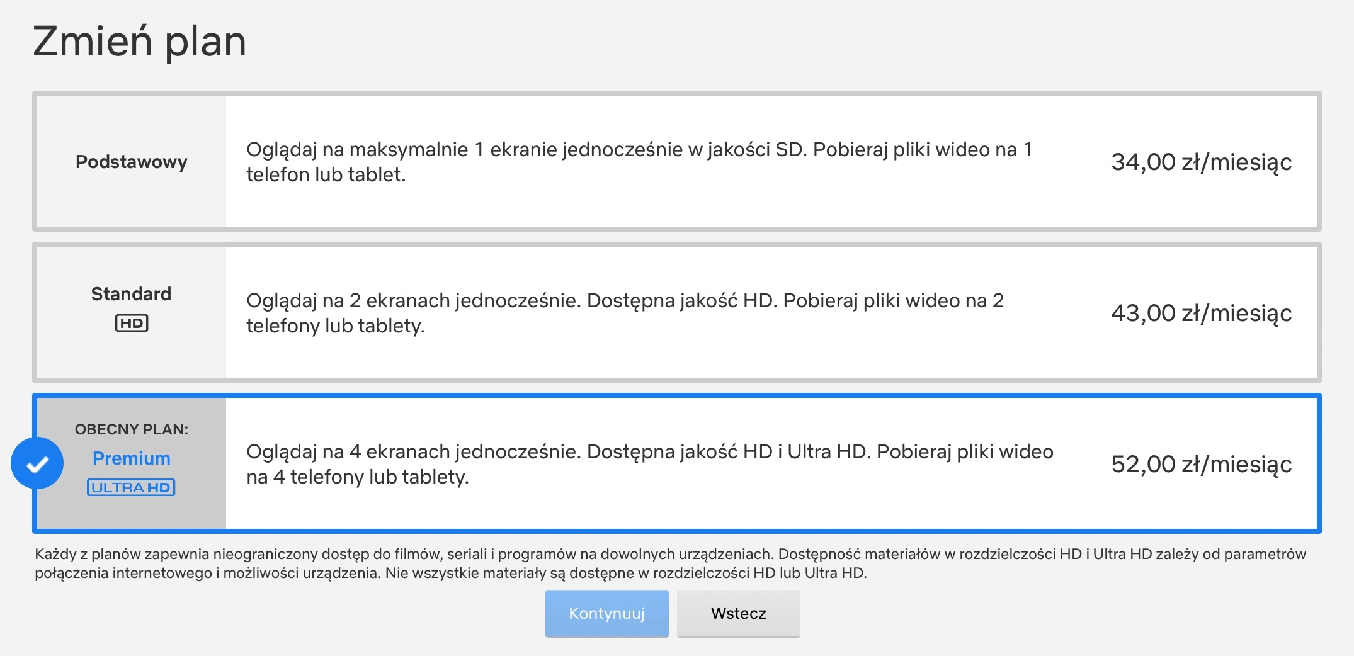Click the Kontynuuj button
The height and width of the screenshot is (656, 1354).
tap(607, 613)
